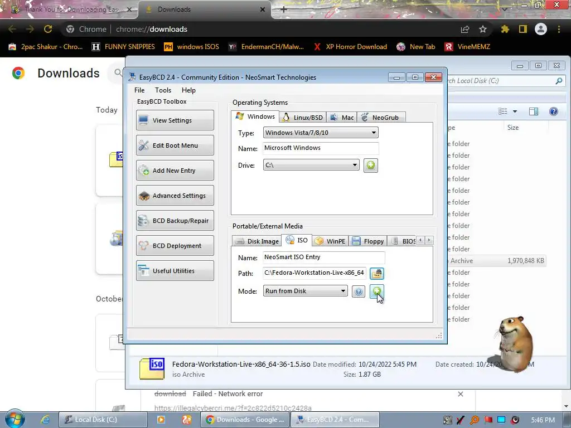Toggle Chrome side panel icon

click(x=523, y=29)
